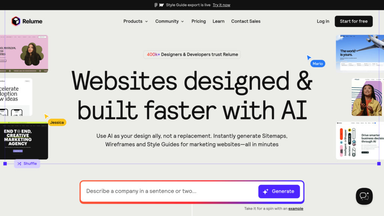Expand the Products dropdown menu

point(135,21)
